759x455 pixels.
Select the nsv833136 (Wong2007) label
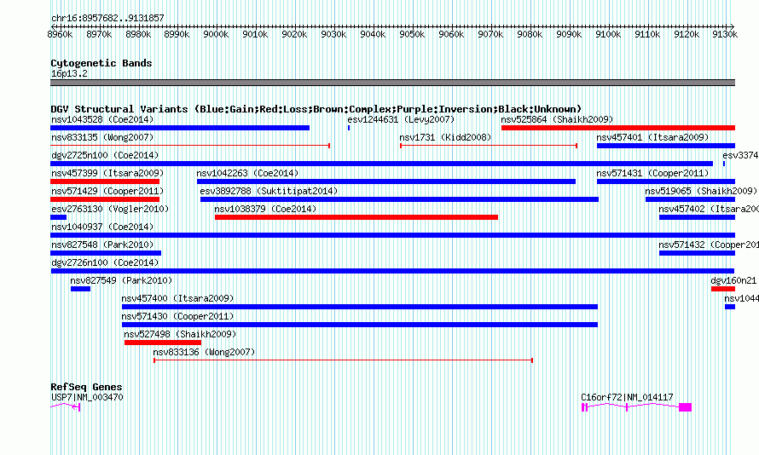204,352
